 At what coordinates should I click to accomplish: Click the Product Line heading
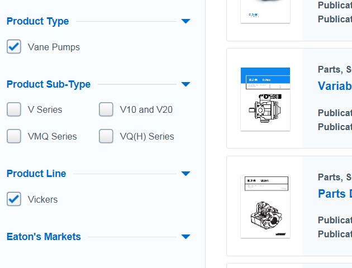point(36,174)
